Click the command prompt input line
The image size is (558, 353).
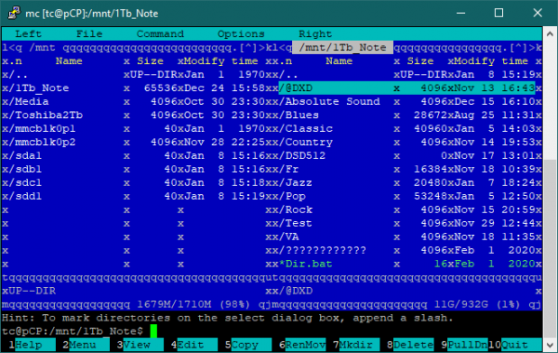[x=272, y=332]
